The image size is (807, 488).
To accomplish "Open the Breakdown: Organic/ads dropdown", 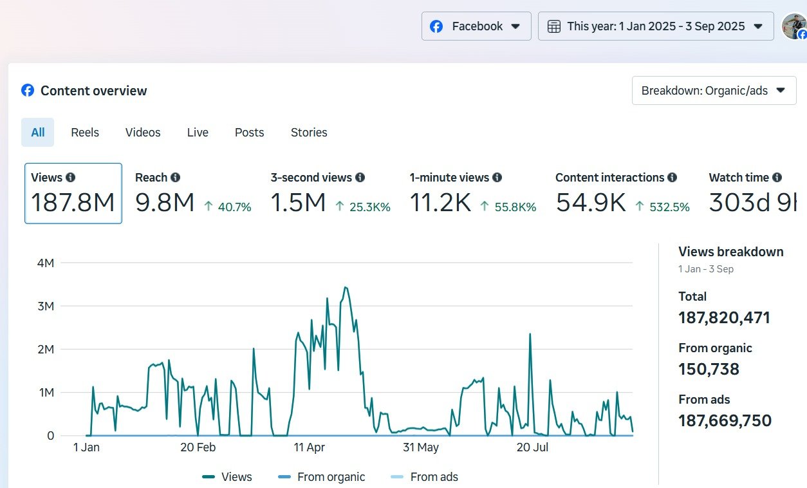I will click(714, 91).
